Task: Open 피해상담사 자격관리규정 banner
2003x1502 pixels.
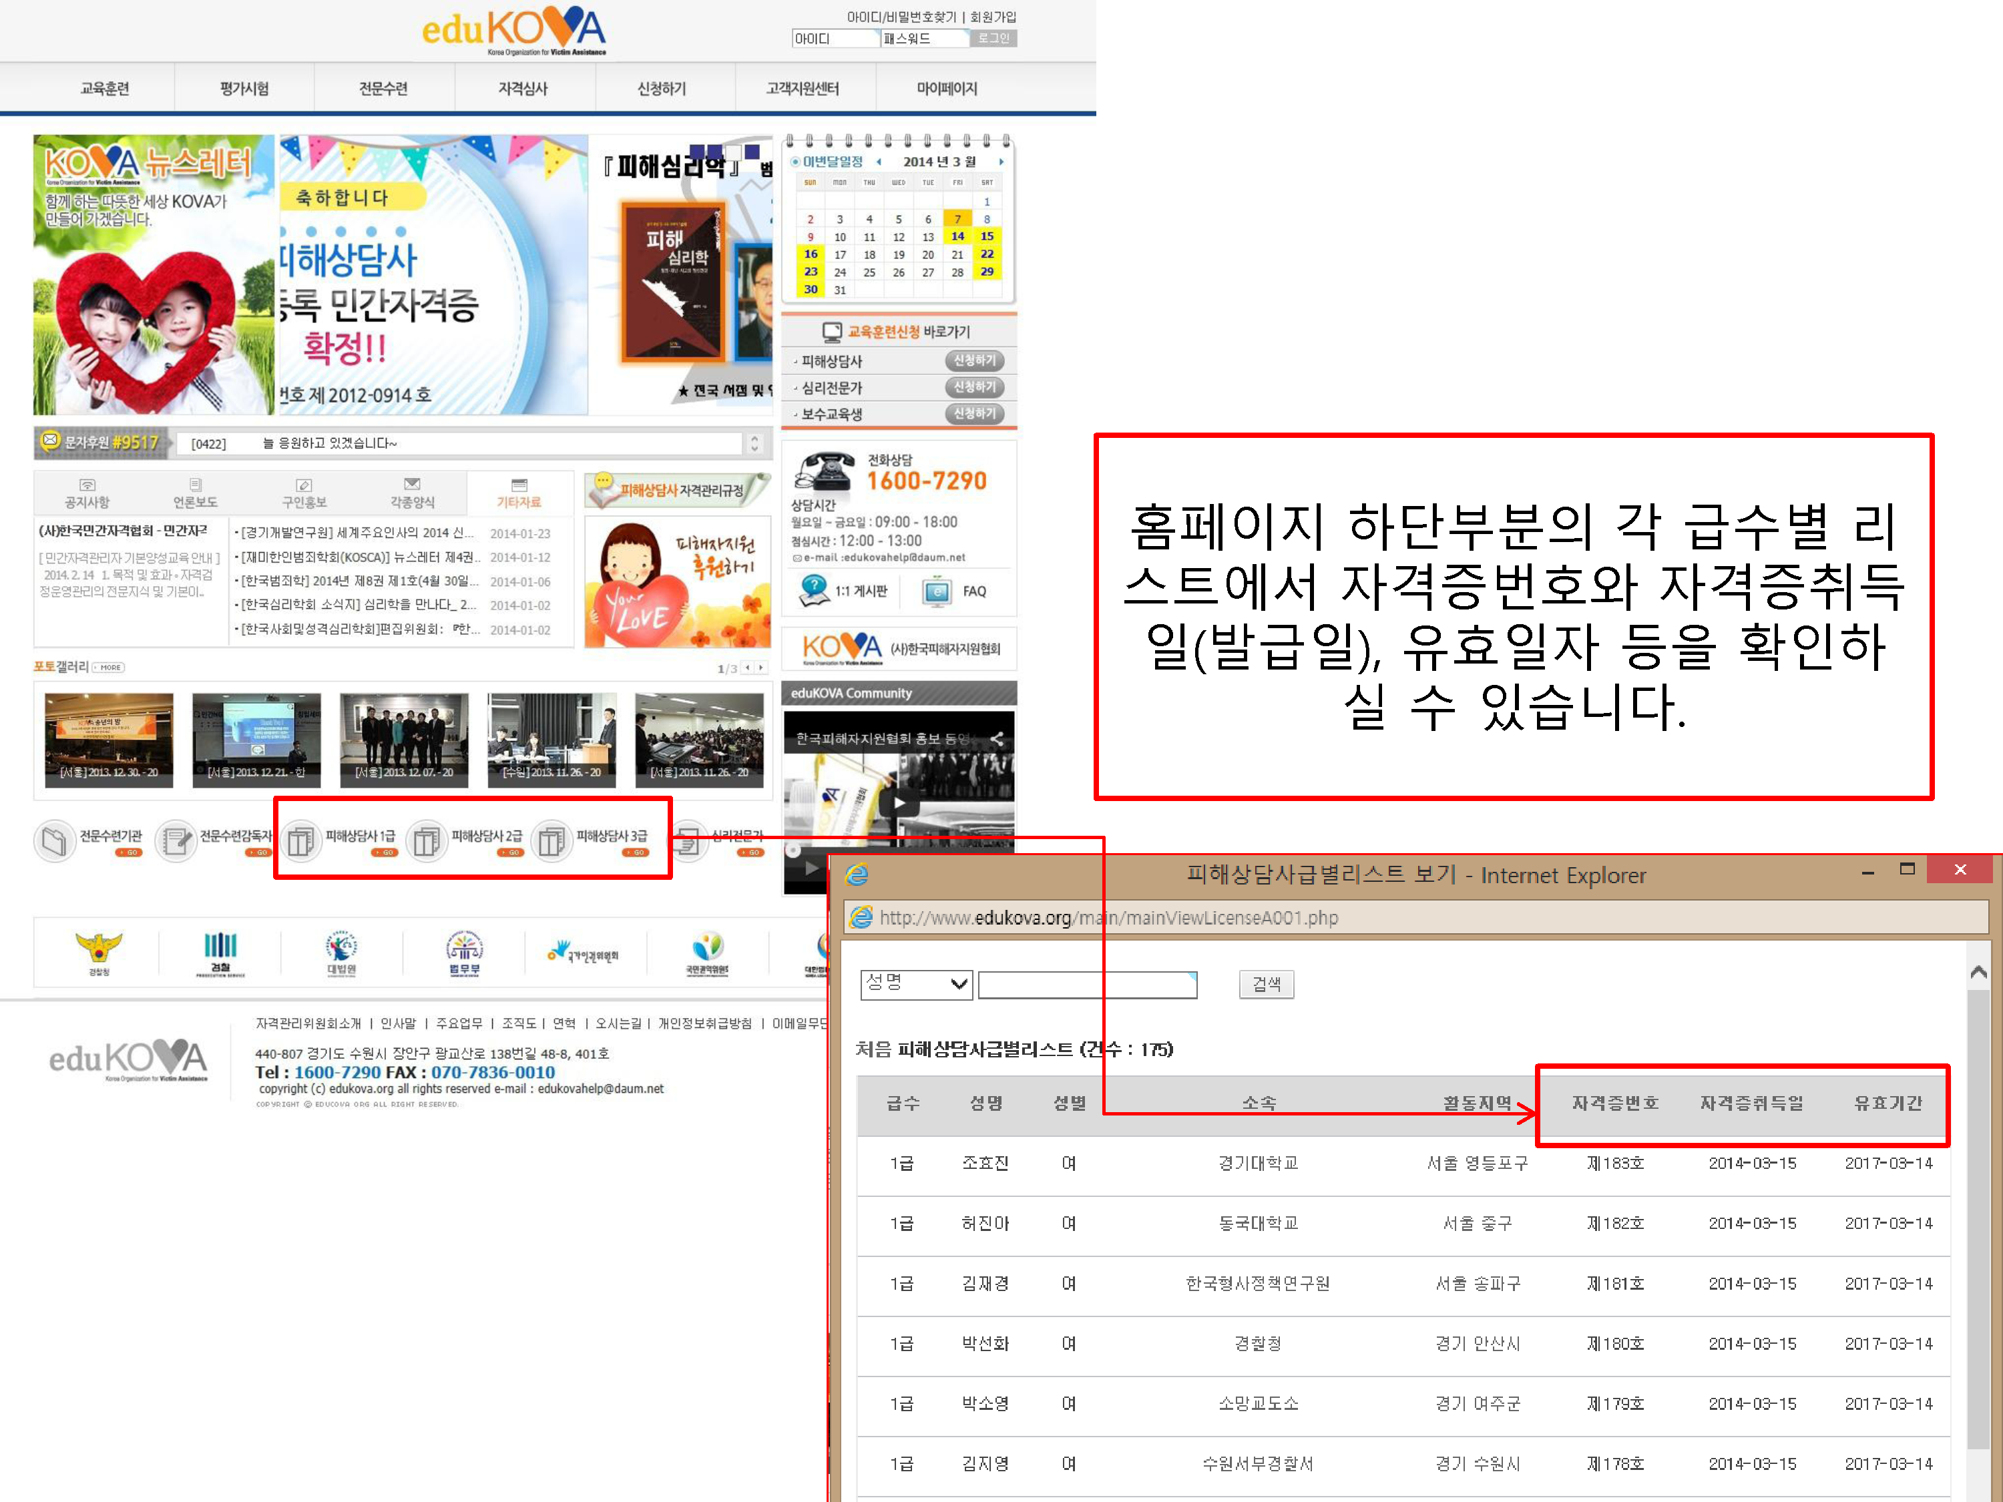Action: (677, 491)
